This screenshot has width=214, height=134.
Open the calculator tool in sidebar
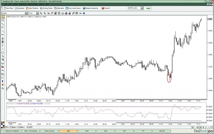3,42
